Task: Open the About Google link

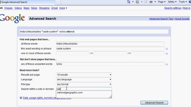Action: pyautogui.click(x=182, y=19)
